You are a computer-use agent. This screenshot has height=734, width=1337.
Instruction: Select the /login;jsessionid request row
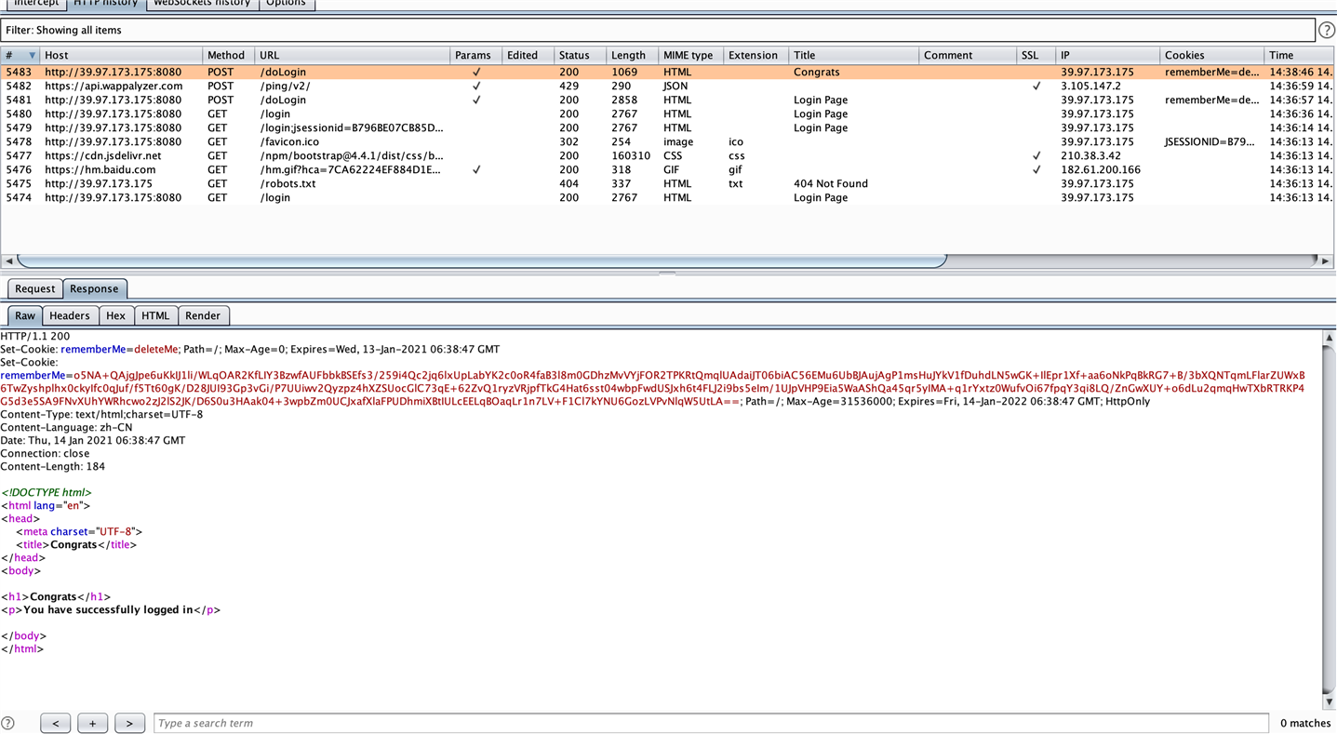point(667,127)
